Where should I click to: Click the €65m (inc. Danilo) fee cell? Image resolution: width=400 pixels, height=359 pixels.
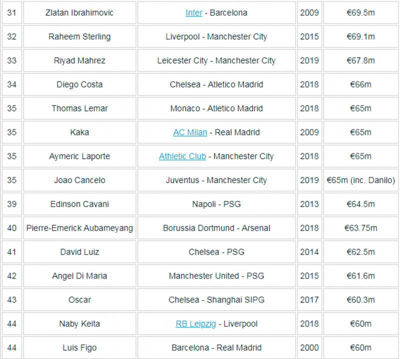360,180
